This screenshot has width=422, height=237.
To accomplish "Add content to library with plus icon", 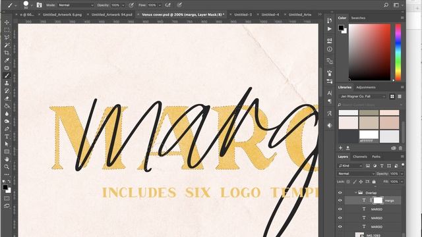I will (340, 147).
